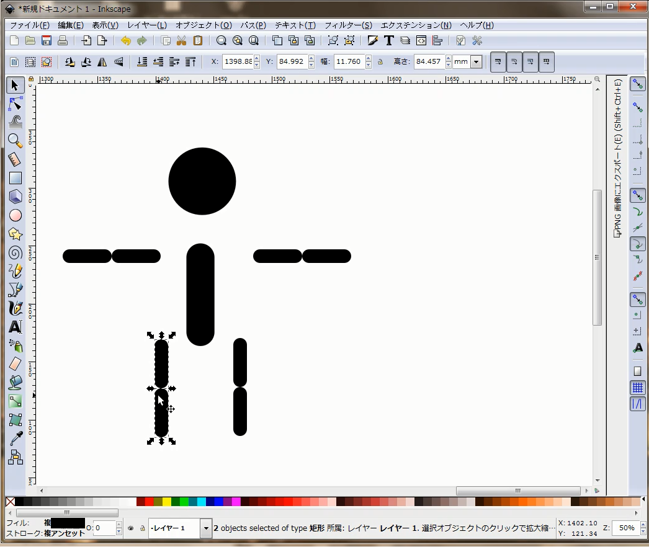The height and width of the screenshot is (547, 649).
Task: Toggle layer visibility eye in status bar
Action: pyautogui.click(x=131, y=528)
